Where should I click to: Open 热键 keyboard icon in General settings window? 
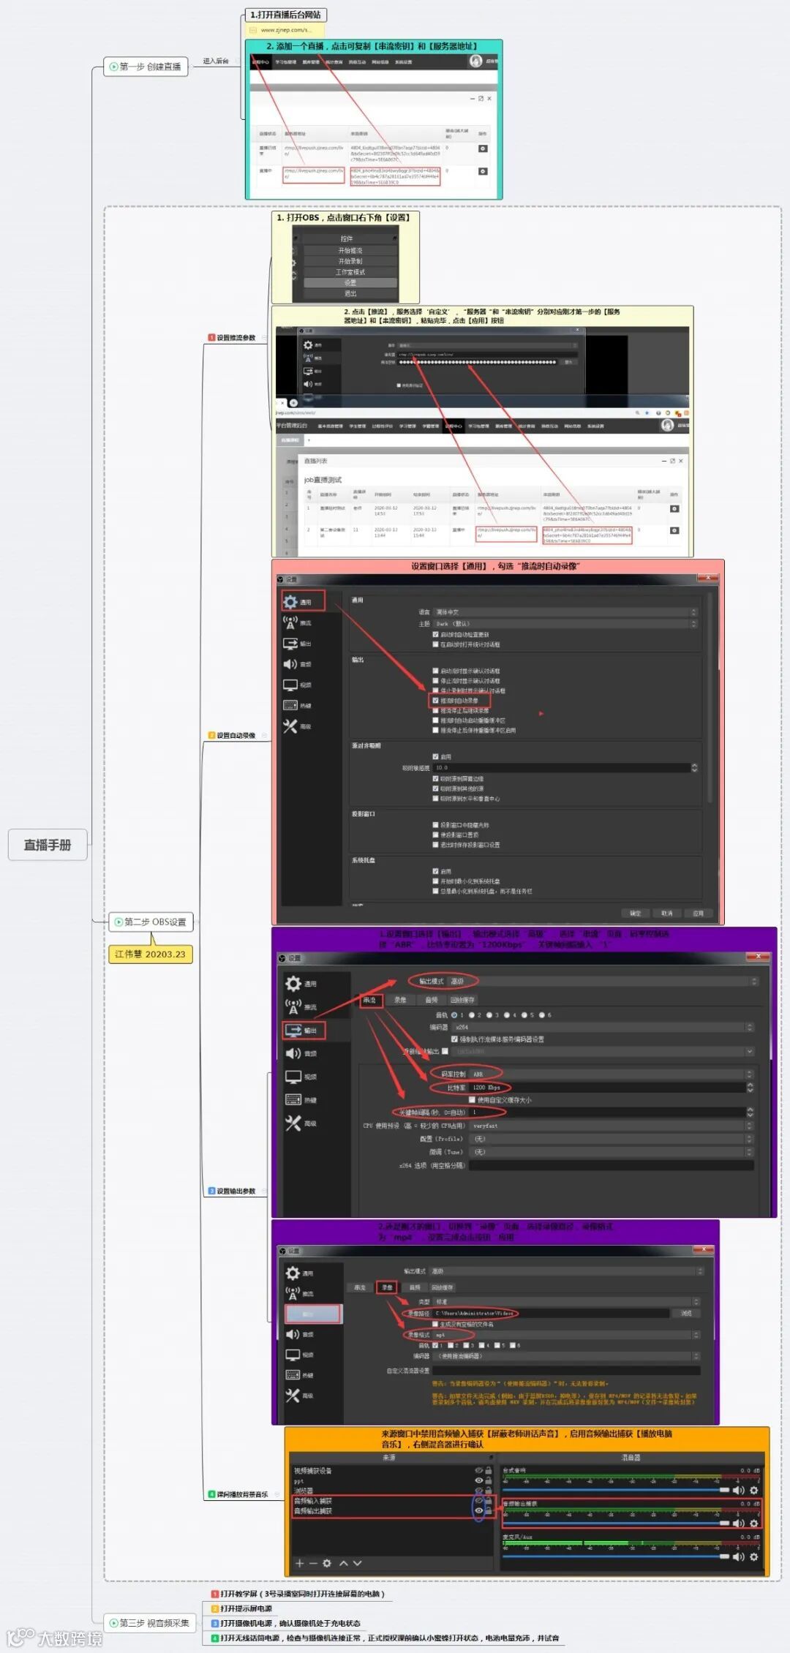click(x=290, y=706)
